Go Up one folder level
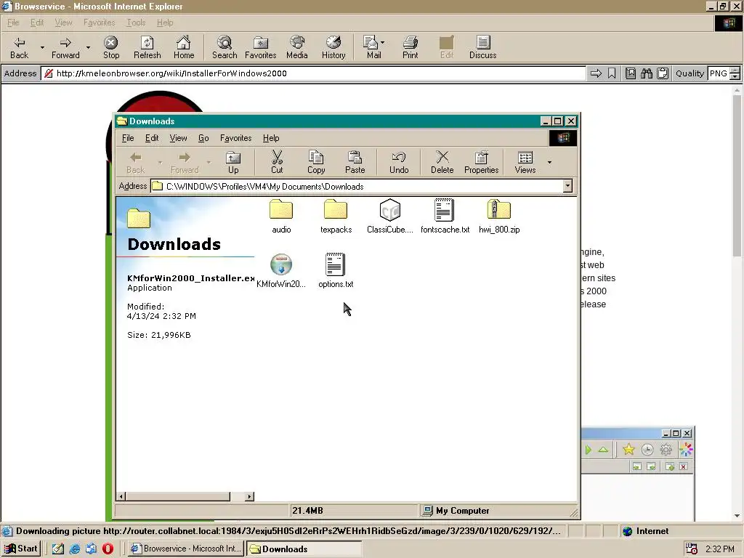744x558 pixels. click(233, 162)
